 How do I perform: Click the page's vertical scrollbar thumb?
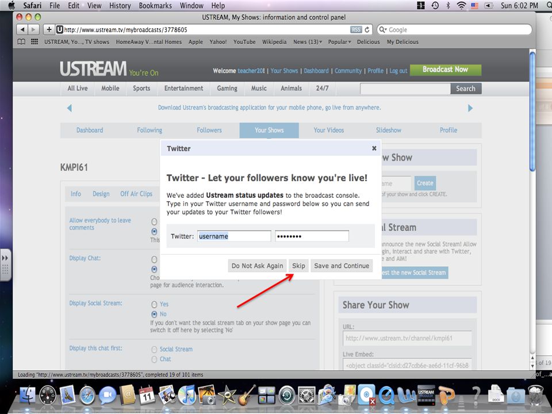[x=532, y=112]
